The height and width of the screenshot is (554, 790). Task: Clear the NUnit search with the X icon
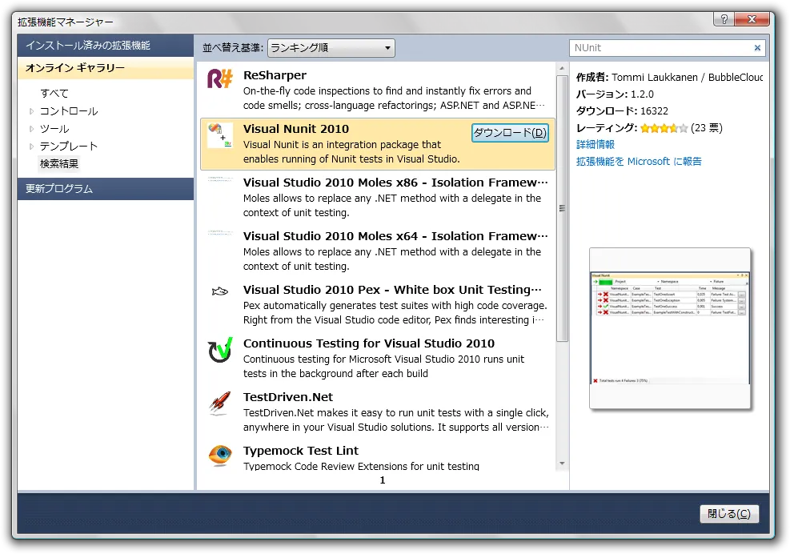coord(757,48)
